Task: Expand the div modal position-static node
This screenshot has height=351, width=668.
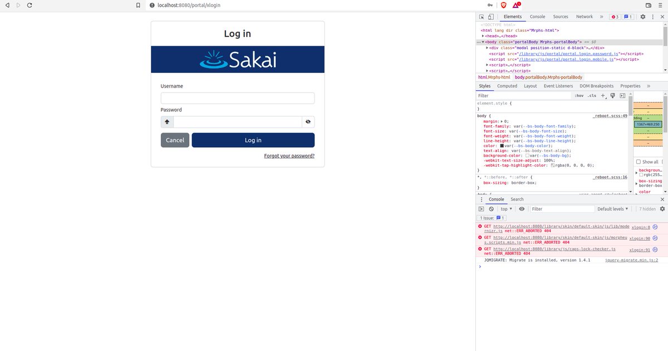Action: point(488,48)
